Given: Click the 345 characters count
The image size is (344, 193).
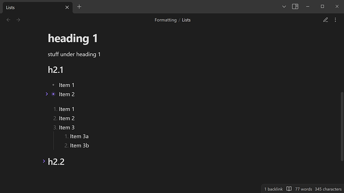Looking at the screenshot, I should tap(328, 189).
